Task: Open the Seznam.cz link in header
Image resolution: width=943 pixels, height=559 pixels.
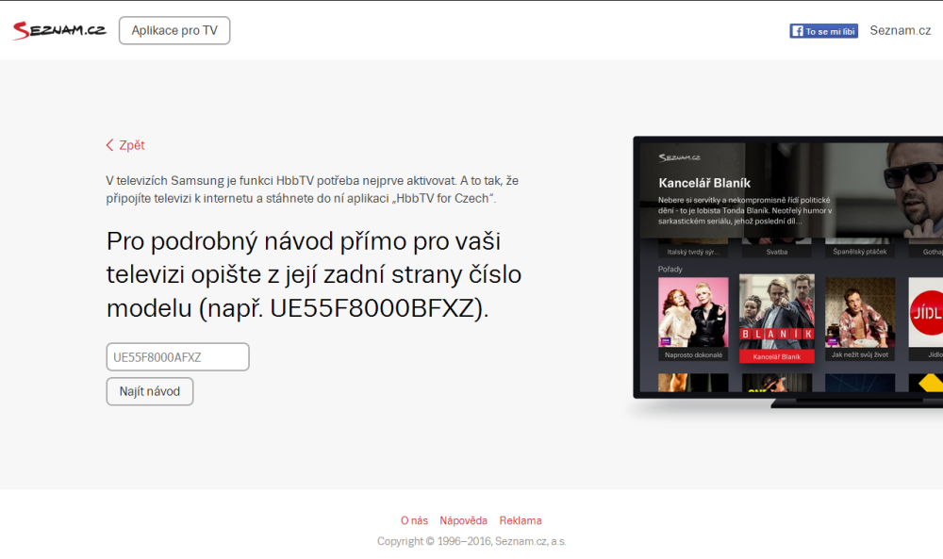Action: (900, 31)
